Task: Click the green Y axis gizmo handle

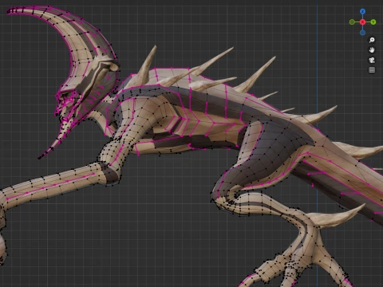Action: [373, 22]
